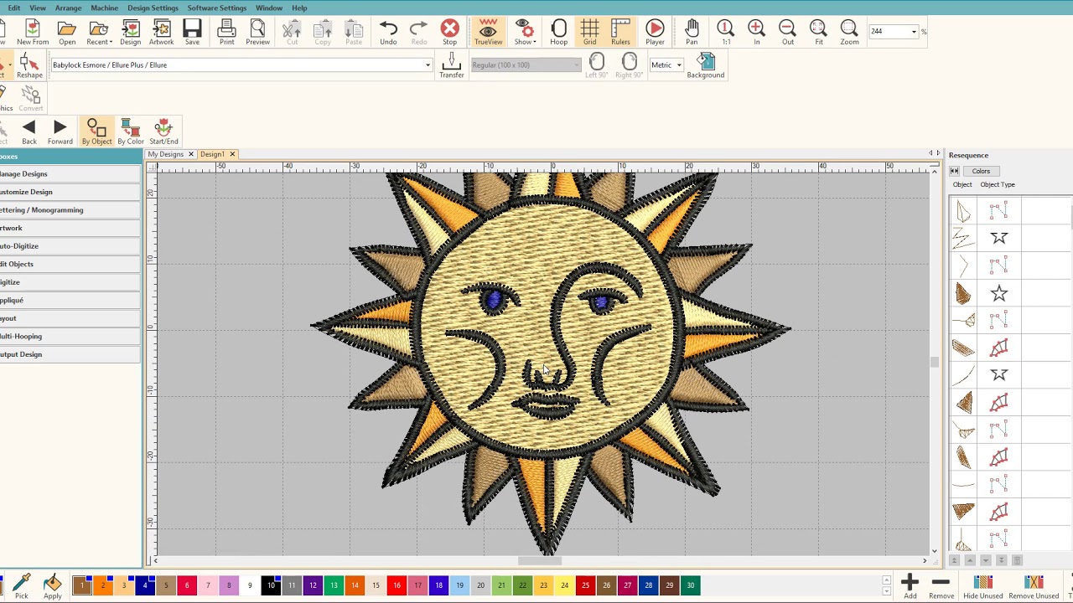Click the Design toolbar icon
The height and width of the screenshot is (603, 1073).
[x=130, y=33]
